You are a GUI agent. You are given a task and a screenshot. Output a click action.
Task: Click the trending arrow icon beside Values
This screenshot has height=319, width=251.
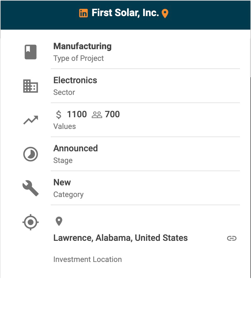point(31,120)
